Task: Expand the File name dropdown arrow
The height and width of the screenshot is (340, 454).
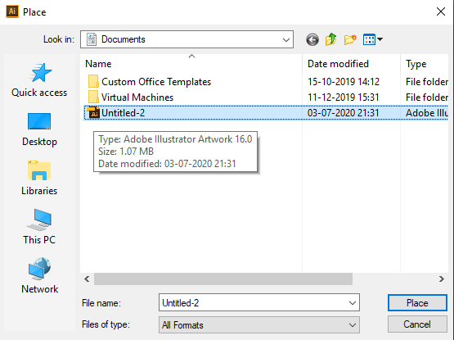Action: (353, 303)
